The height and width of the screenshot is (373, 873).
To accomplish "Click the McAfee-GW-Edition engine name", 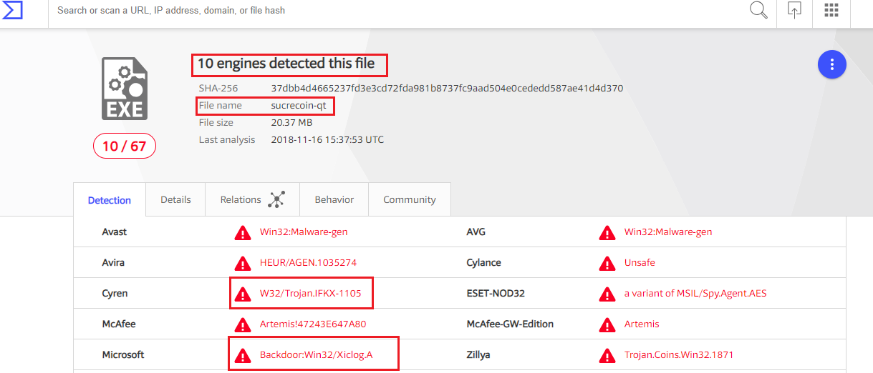I will [510, 324].
